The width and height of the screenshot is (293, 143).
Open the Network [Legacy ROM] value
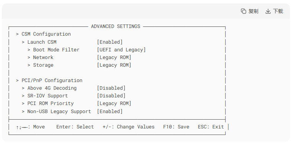[x=114, y=58]
